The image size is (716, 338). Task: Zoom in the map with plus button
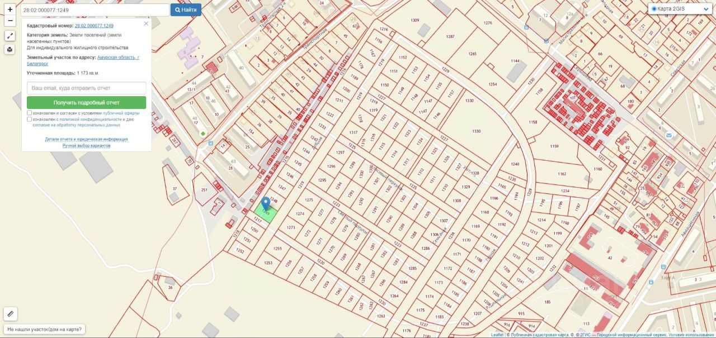[x=10, y=9]
